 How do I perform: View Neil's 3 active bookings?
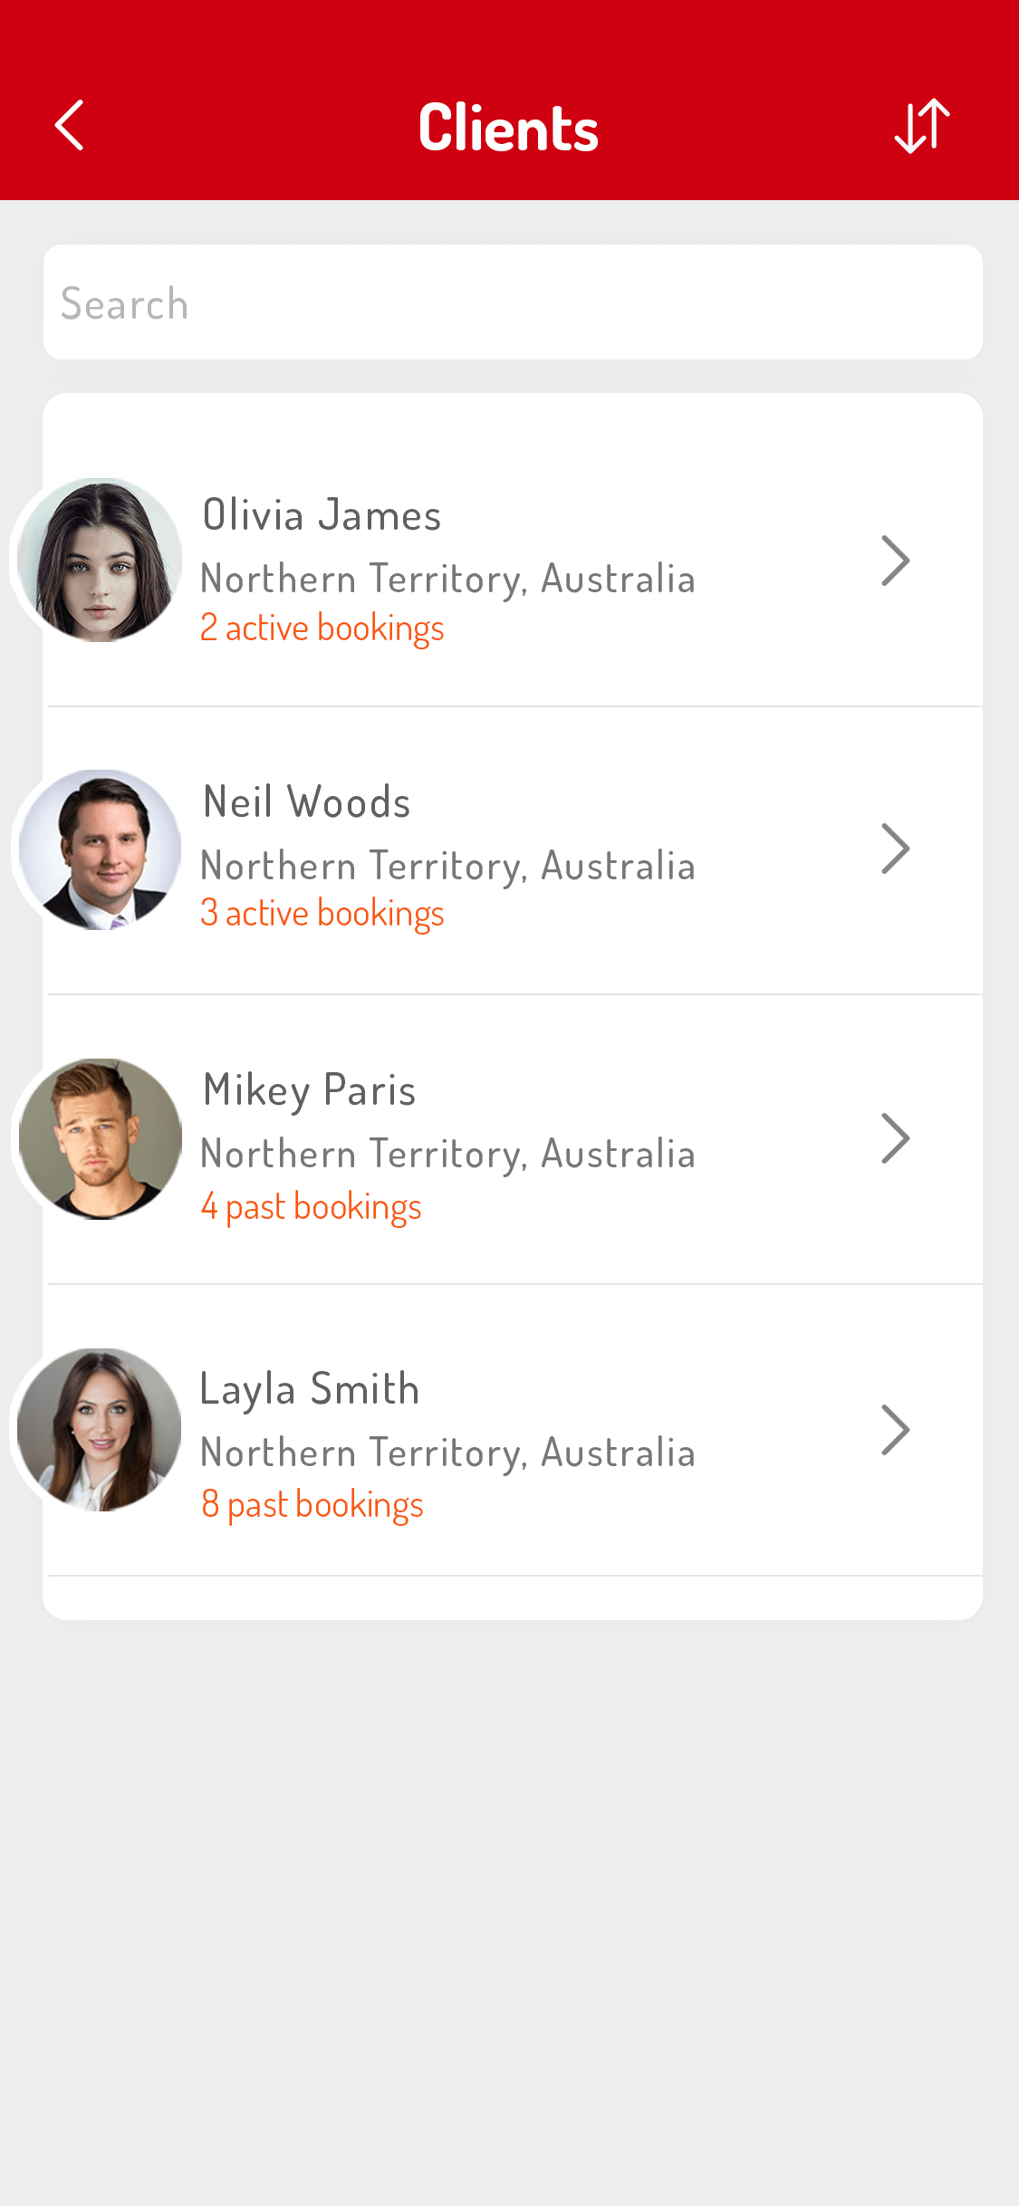tap(322, 914)
